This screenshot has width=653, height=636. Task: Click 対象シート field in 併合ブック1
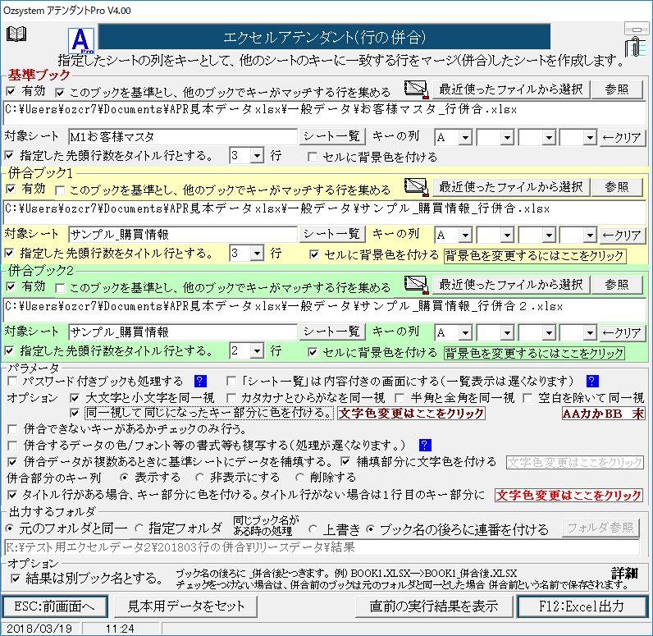coord(183,235)
